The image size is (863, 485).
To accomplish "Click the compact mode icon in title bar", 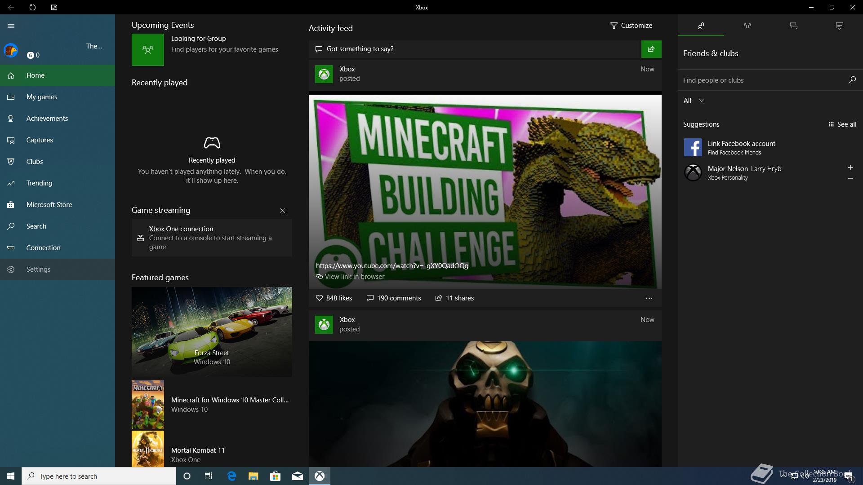I will click(x=54, y=7).
